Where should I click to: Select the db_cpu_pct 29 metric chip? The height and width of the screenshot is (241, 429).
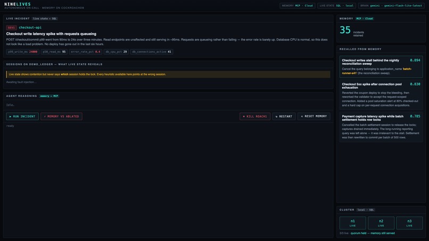pos(116,52)
